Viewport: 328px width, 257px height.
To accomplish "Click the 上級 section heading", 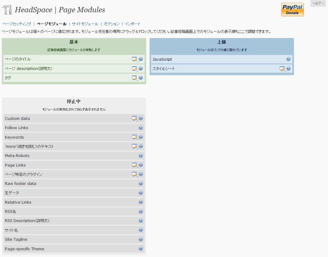I will (x=221, y=42).
